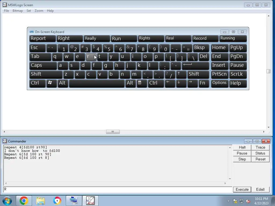The width and height of the screenshot is (275, 206).
Task: Click the Pause button in Commander
Action: [242, 153]
